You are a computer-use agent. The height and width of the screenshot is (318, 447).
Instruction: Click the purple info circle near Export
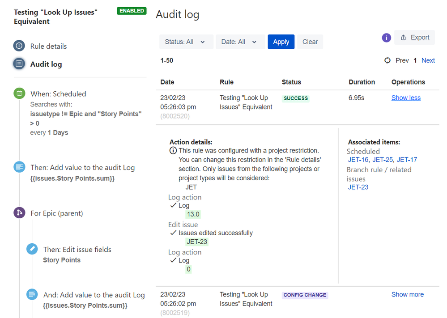pyautogui.click(x=386, y=38)
